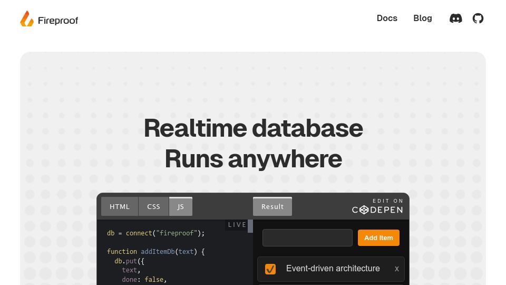This screenshot has width=506, height=285.
Task: Click the Fireproof flame logo
Action: 27,19
